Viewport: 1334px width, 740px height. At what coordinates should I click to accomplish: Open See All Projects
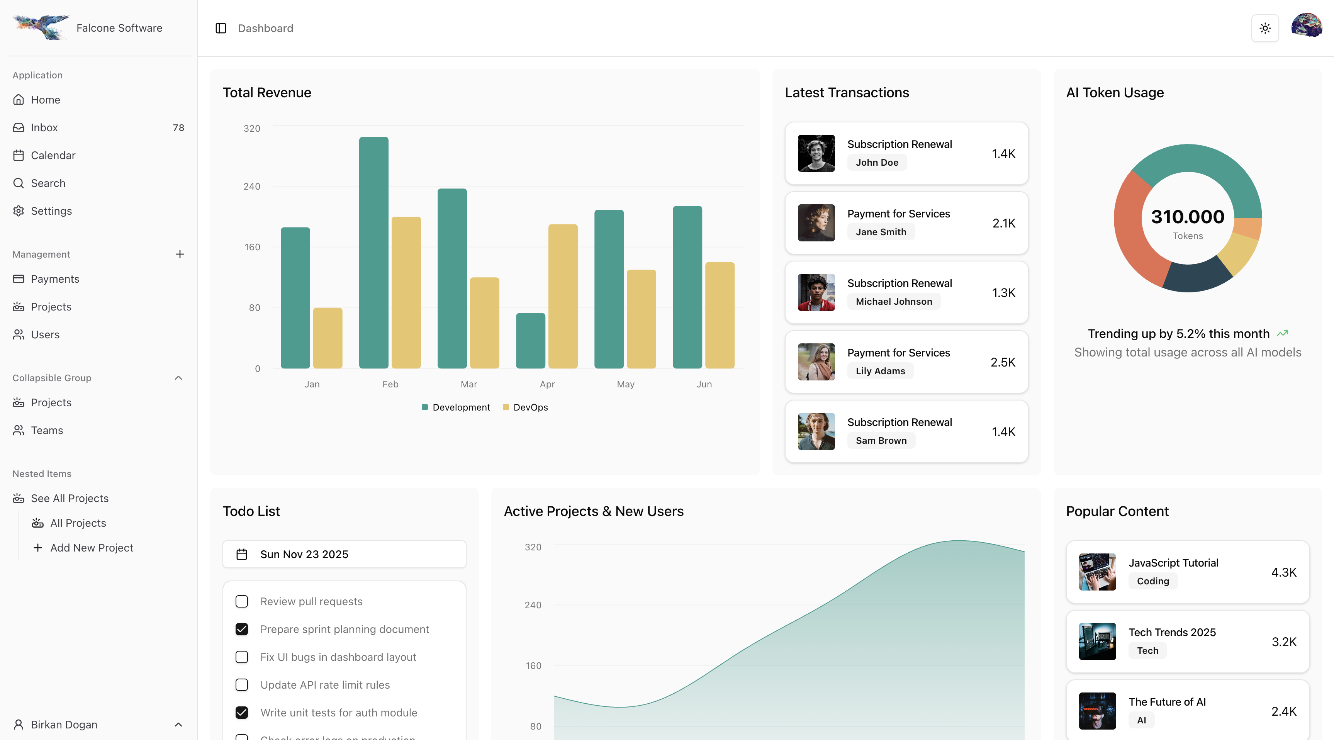[70, 498]
